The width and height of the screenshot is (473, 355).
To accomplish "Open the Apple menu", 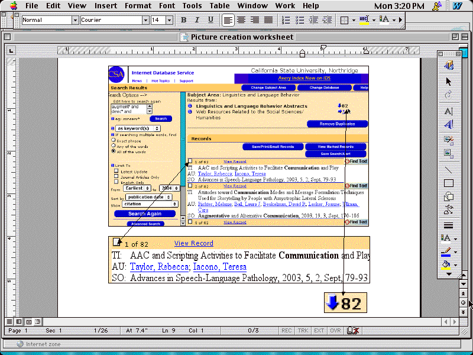I will 14,5.
